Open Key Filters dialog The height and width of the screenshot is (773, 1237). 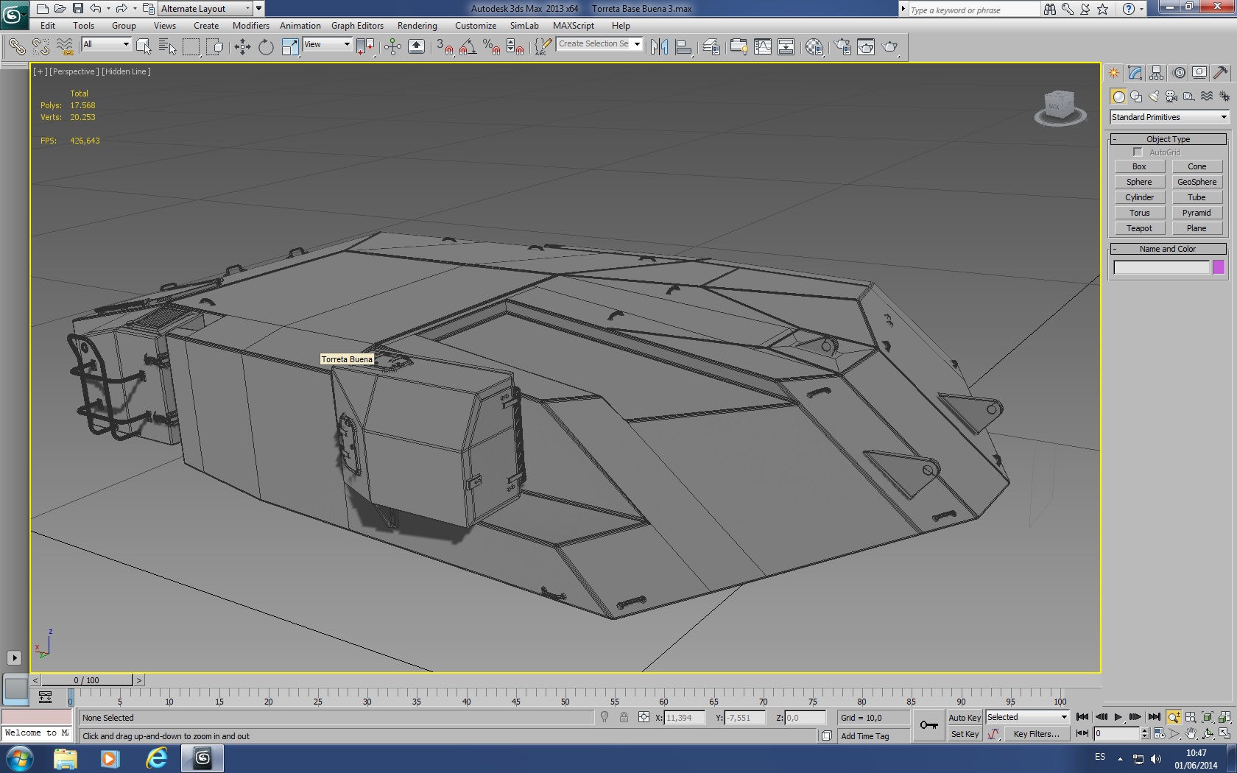point(1036,734)
